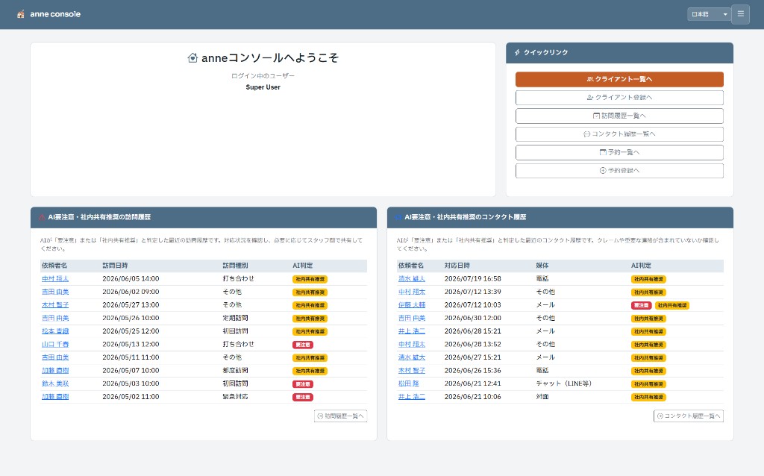Open client link for contact 2026/07/12 10:03
This screenshot has width=764, height=476.
coord(412,305)
